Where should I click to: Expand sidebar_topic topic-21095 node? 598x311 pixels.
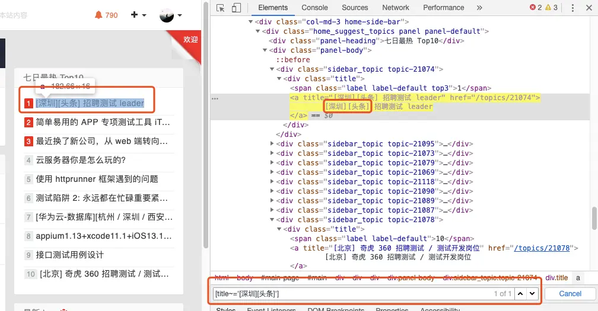point(272,144)
